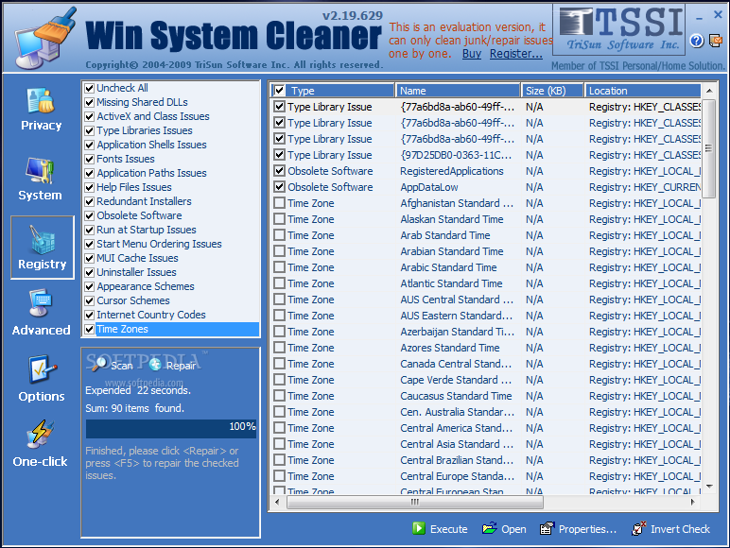730x548 pixels.
Task: Click the Invert Check icon
Action: point(639,528)
